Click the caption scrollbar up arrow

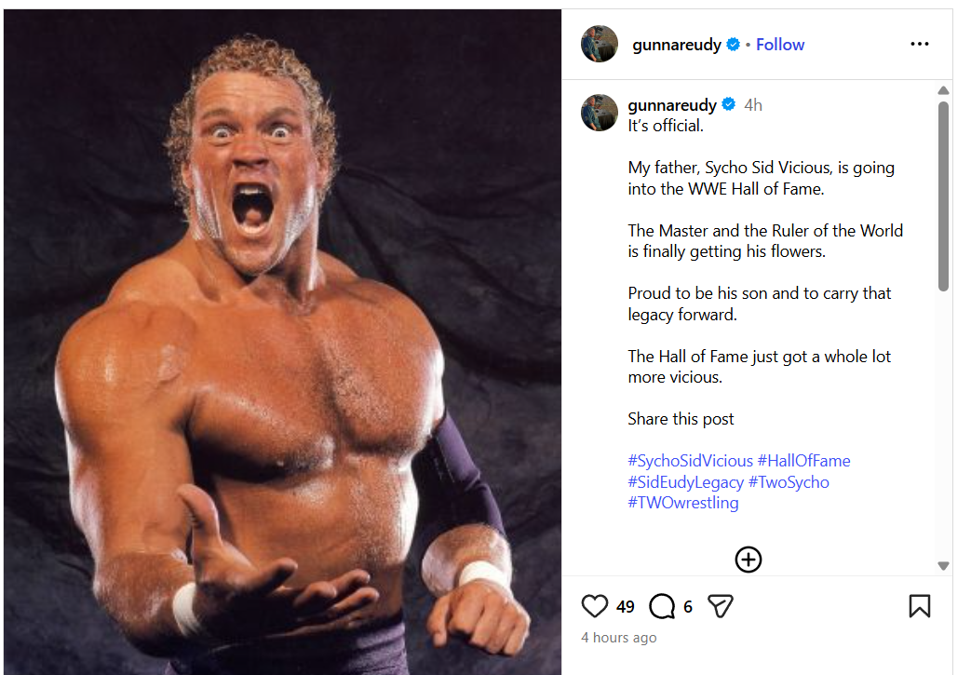pos(943,90)
